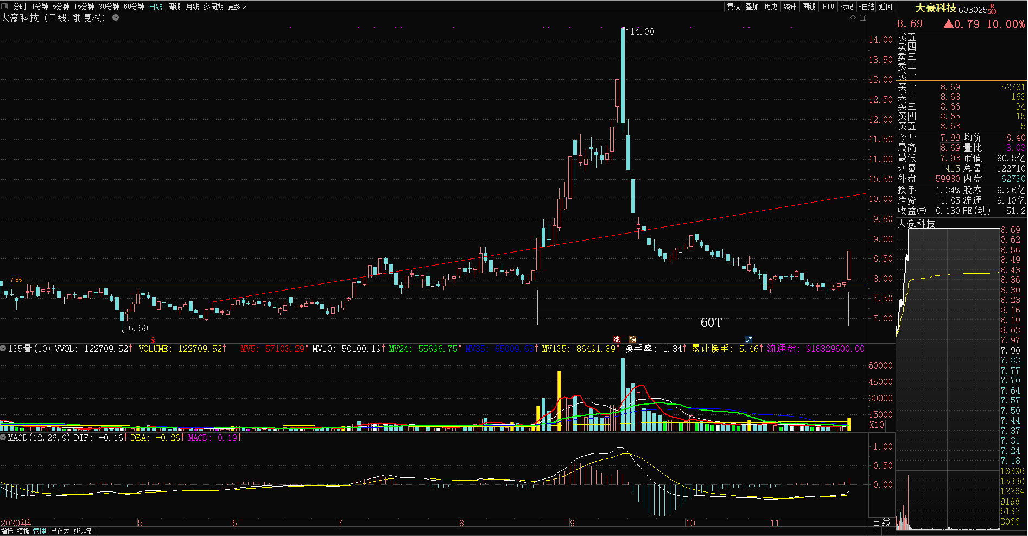
Task: Click the 叠加 overlay button
Action: [x=752, y=7]
